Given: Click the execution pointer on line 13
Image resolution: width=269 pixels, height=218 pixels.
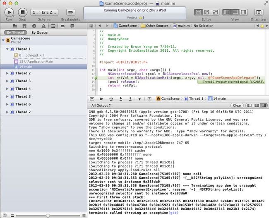Looking at the screenshot, I should 96,78.
